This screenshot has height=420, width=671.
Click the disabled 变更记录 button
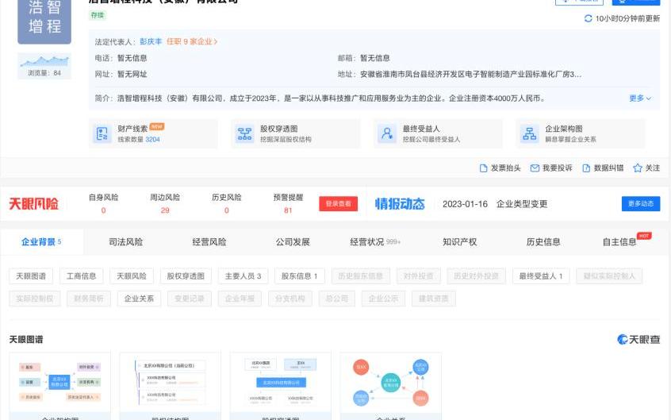pyautogui.click(x=190, y=299)
